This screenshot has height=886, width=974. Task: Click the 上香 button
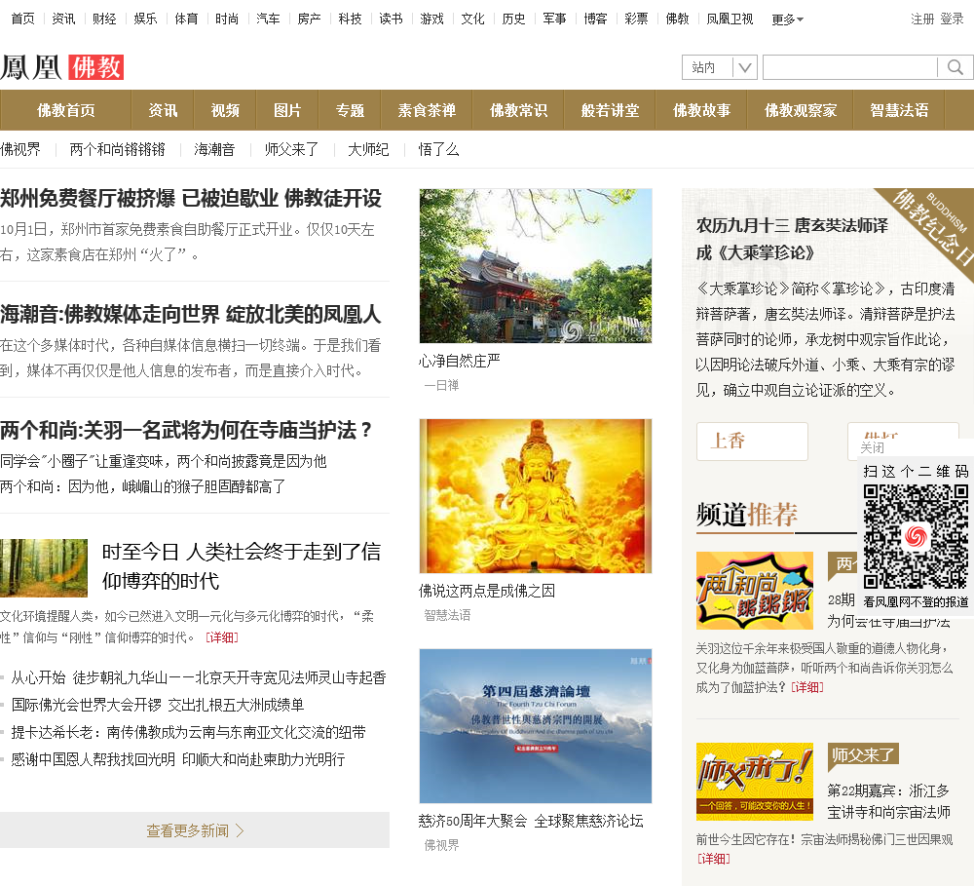click(752, 441)
